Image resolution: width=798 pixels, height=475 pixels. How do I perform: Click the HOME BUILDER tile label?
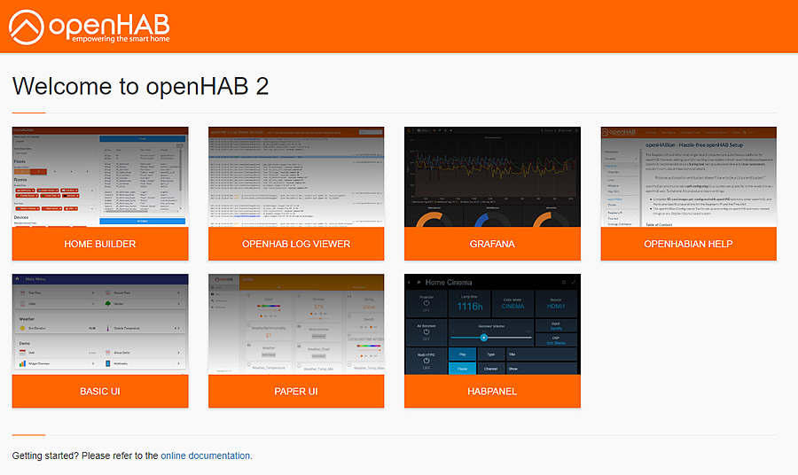(x=100, y=244)
